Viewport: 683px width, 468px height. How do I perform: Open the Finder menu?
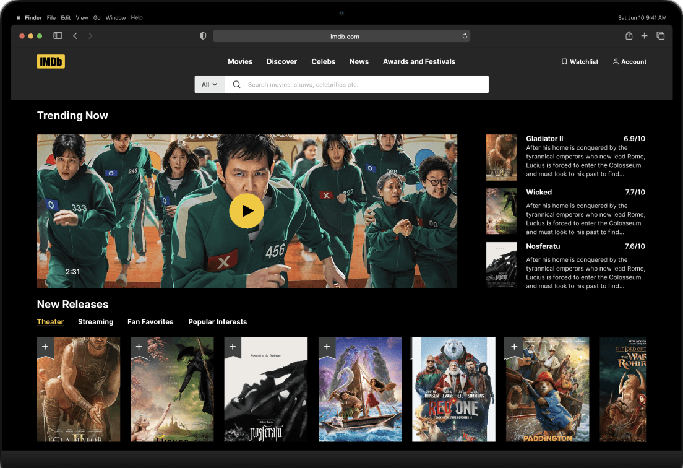pos(33,17)
